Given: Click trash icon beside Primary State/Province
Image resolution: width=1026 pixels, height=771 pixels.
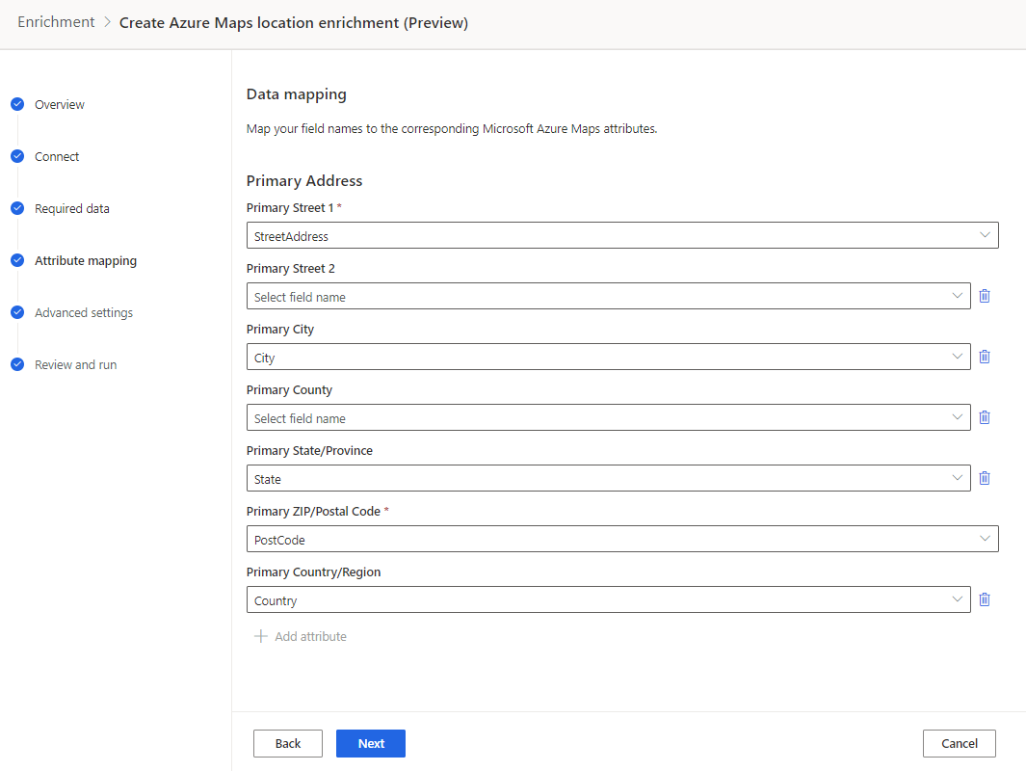Looking at the screenshot, I should click(x=985, y=478).
